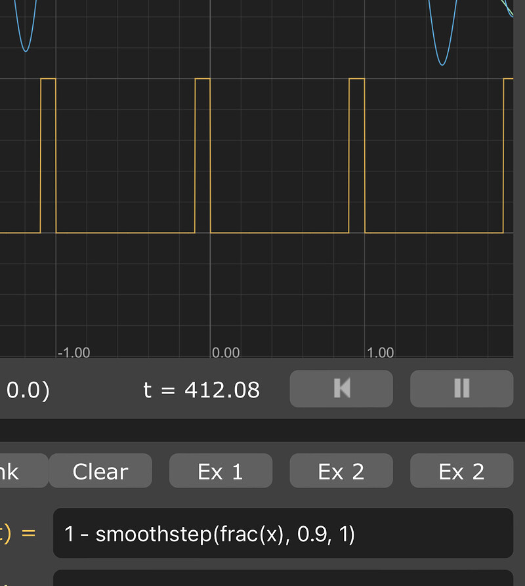
Task: Click the -1.00 axis label
Action: (73, 352)
